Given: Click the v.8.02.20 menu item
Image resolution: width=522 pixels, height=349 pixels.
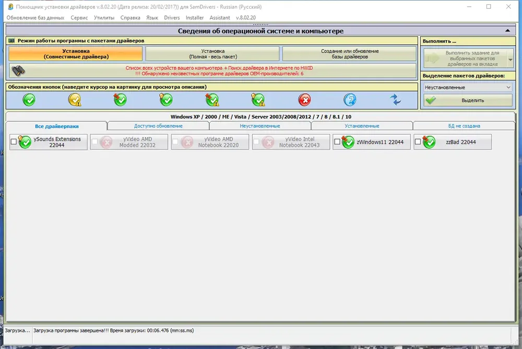Looking at the screenshot, I should point(246,18).
